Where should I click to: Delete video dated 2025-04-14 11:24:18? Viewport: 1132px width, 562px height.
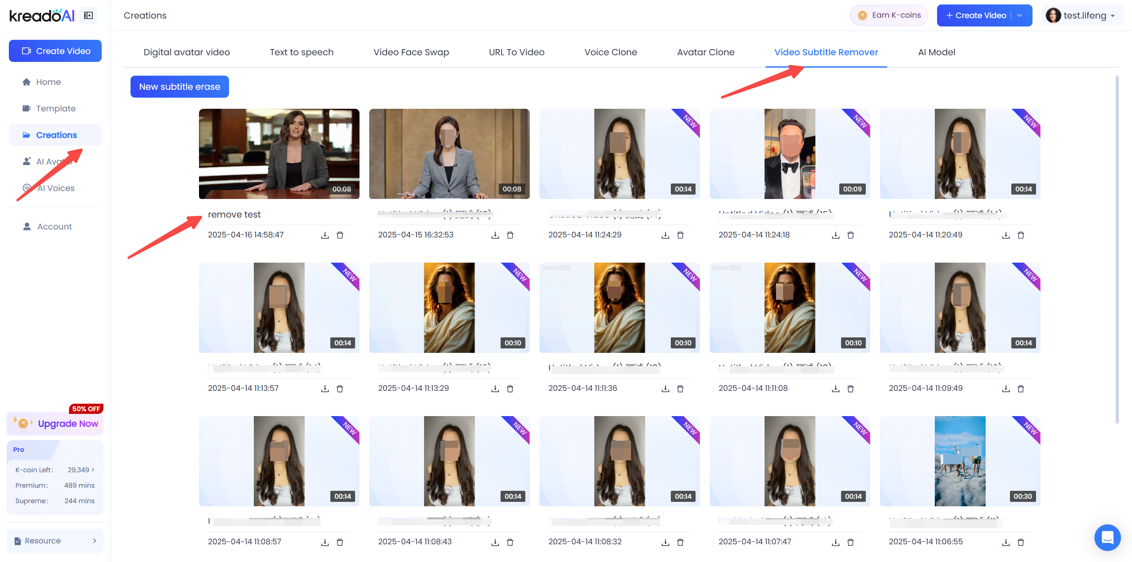click(851, 235)
